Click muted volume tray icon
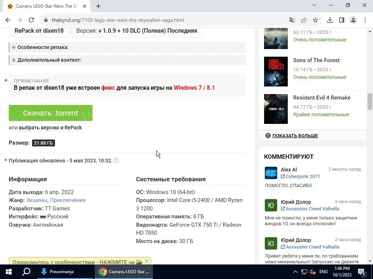The image size is (373, 279). pyautogui.click(x=313, y=272)
